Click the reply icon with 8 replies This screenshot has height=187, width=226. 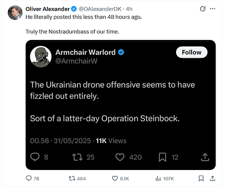35,157
